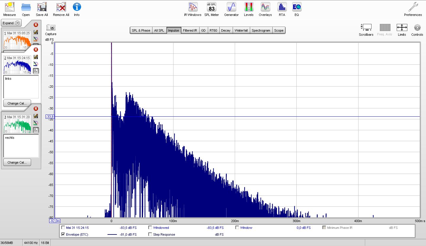The image size is (426, 246).
Task: Click the Minimum Phase IR checkbox
Action: [324, 228]
